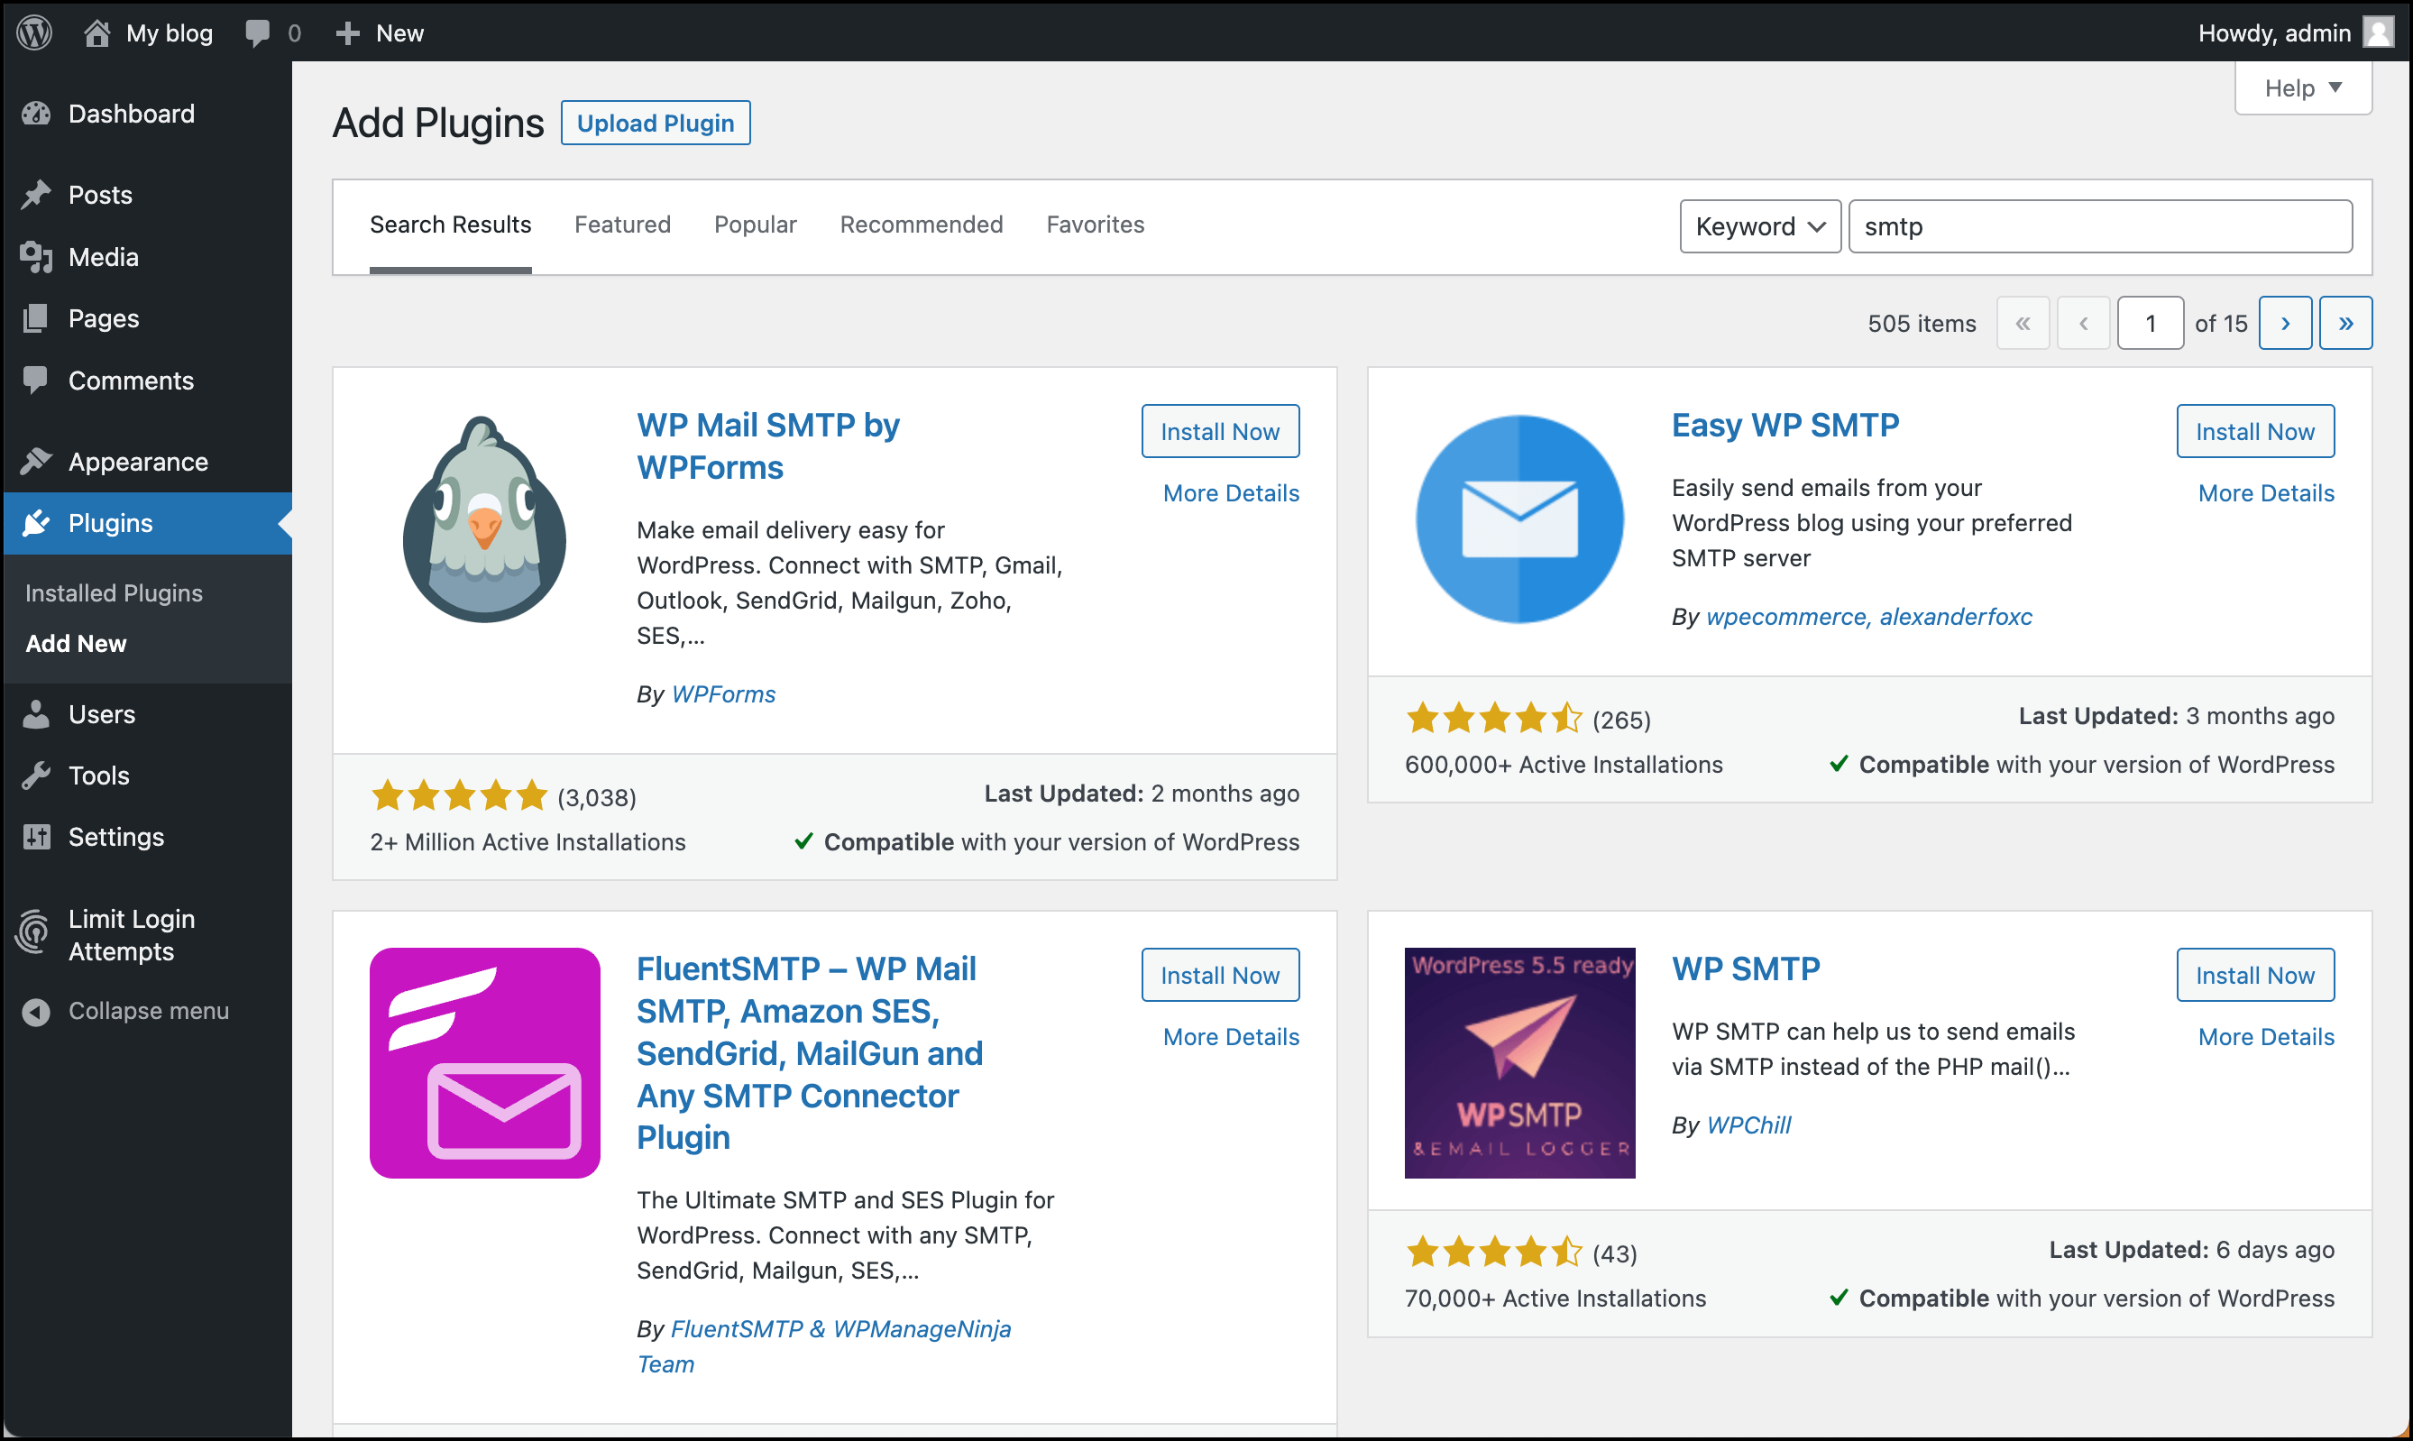Image resolution: width=2413 pixels, height=1441 pixels.
Task: Click the Appearance paintbrush icon
Action: pos(36,461)
